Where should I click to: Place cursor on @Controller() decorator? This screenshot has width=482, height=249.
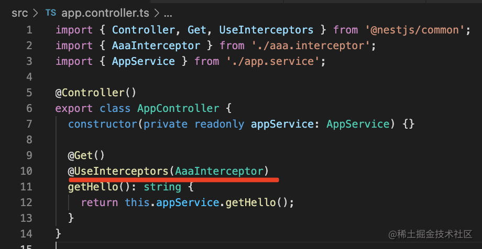pyautogui.click(x=95, y=93)
